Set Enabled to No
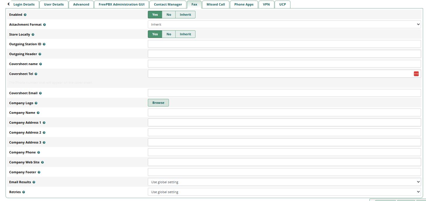Screen dimensions: 426x201 coord(169,15)
